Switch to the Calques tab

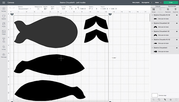[x=158, y=6]
